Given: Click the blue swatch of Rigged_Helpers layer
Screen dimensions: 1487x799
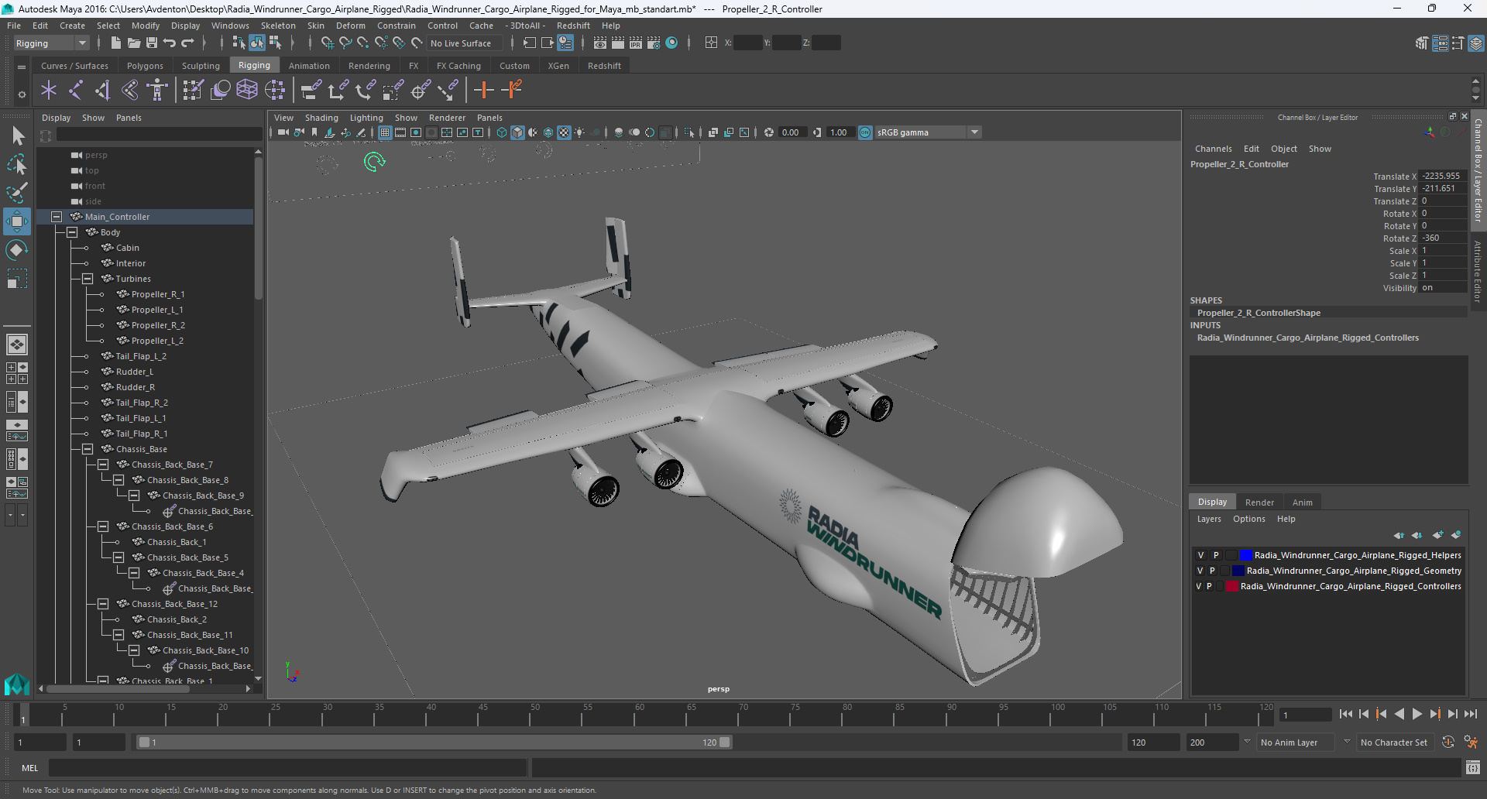Looking at the screenshot, I should point(1246,555).
